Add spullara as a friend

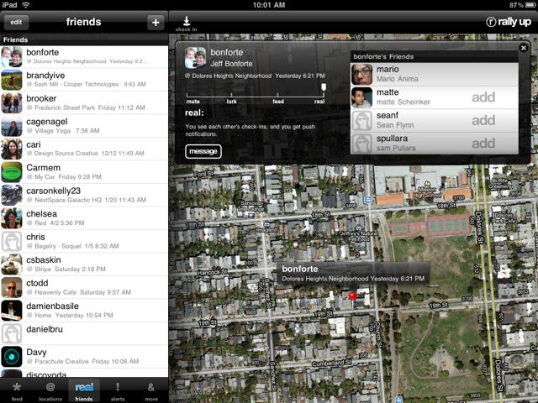(483, 143)
